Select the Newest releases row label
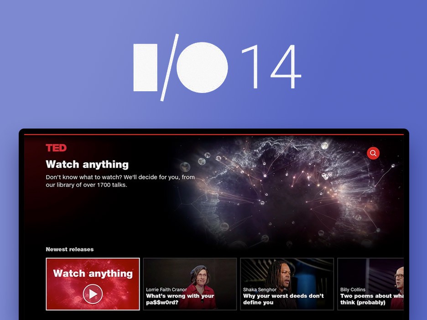Screen dimensions: 427x320 (70, 249)
